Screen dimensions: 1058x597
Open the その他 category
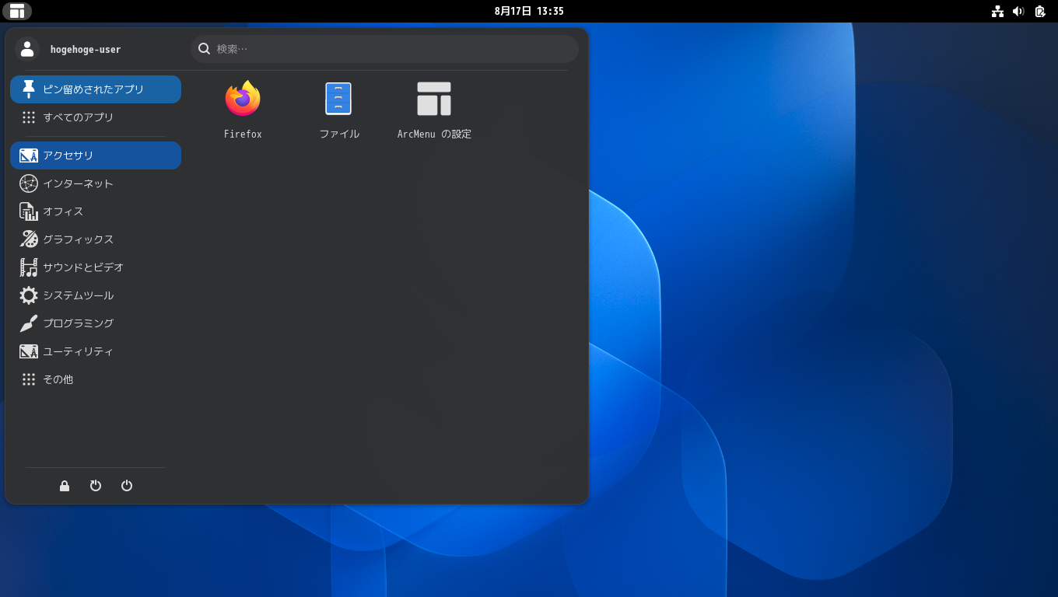click(x=96, y=379)
